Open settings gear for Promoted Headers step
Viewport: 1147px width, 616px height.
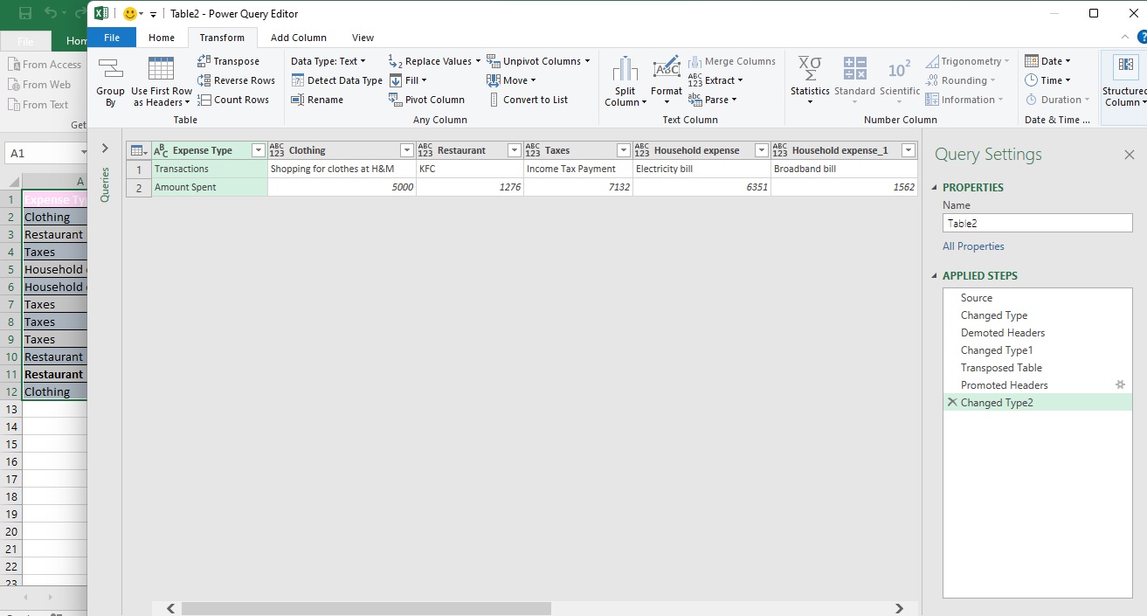click(1121, 384)
